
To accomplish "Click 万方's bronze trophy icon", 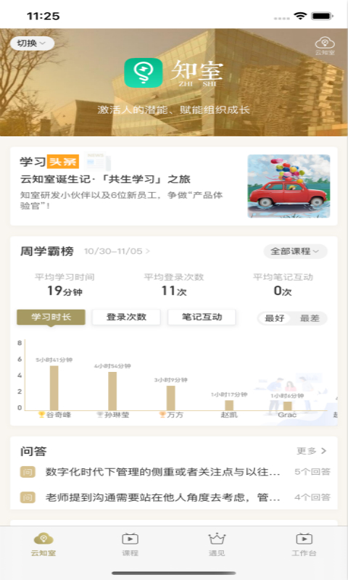I will tap(162, 415).
